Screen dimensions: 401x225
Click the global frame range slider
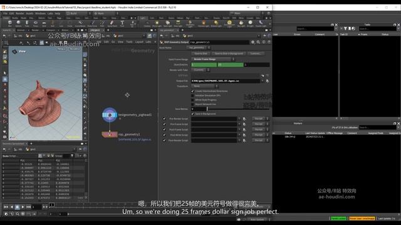(169, 214)
